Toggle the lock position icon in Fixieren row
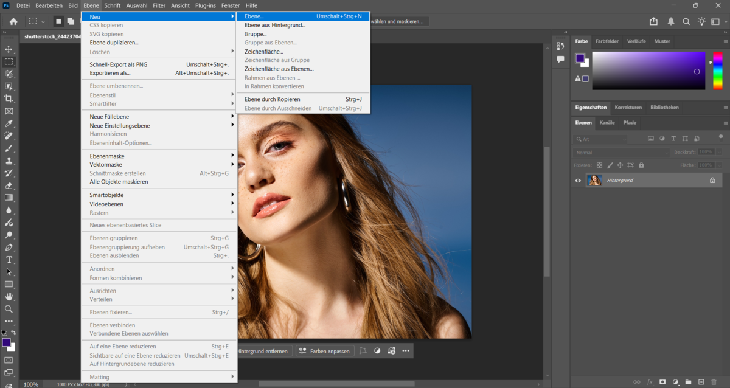The width and height of the screenshot is (730, 388). point(619,165)
